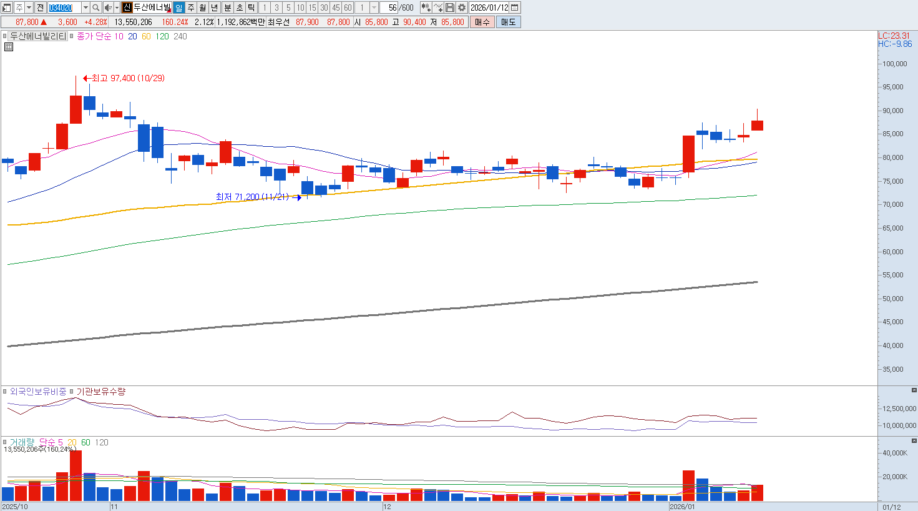The height and width of the screenshot is (511, 918).
Task: Open chart settings gear icon
Action: [x=461, y=7]
